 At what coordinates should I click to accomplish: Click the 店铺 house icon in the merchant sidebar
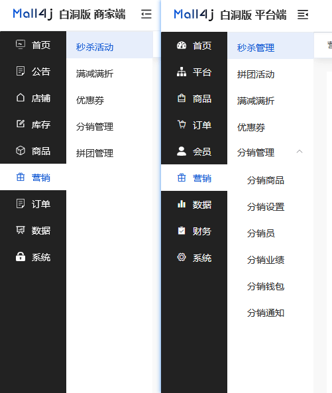pyautogui.click(x=21, y=97)
